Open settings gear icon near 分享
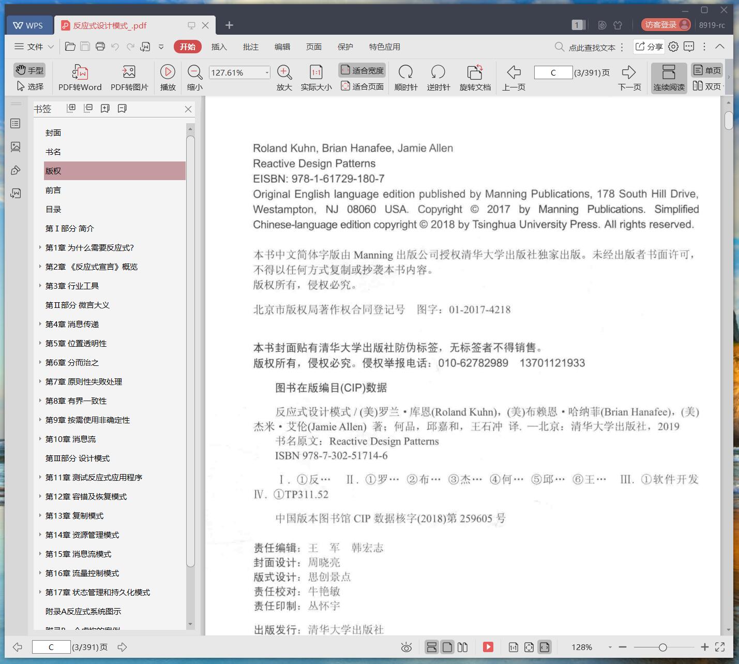Image resolution: width=739 pixels, height=664 pixels. tap(673, 47)
